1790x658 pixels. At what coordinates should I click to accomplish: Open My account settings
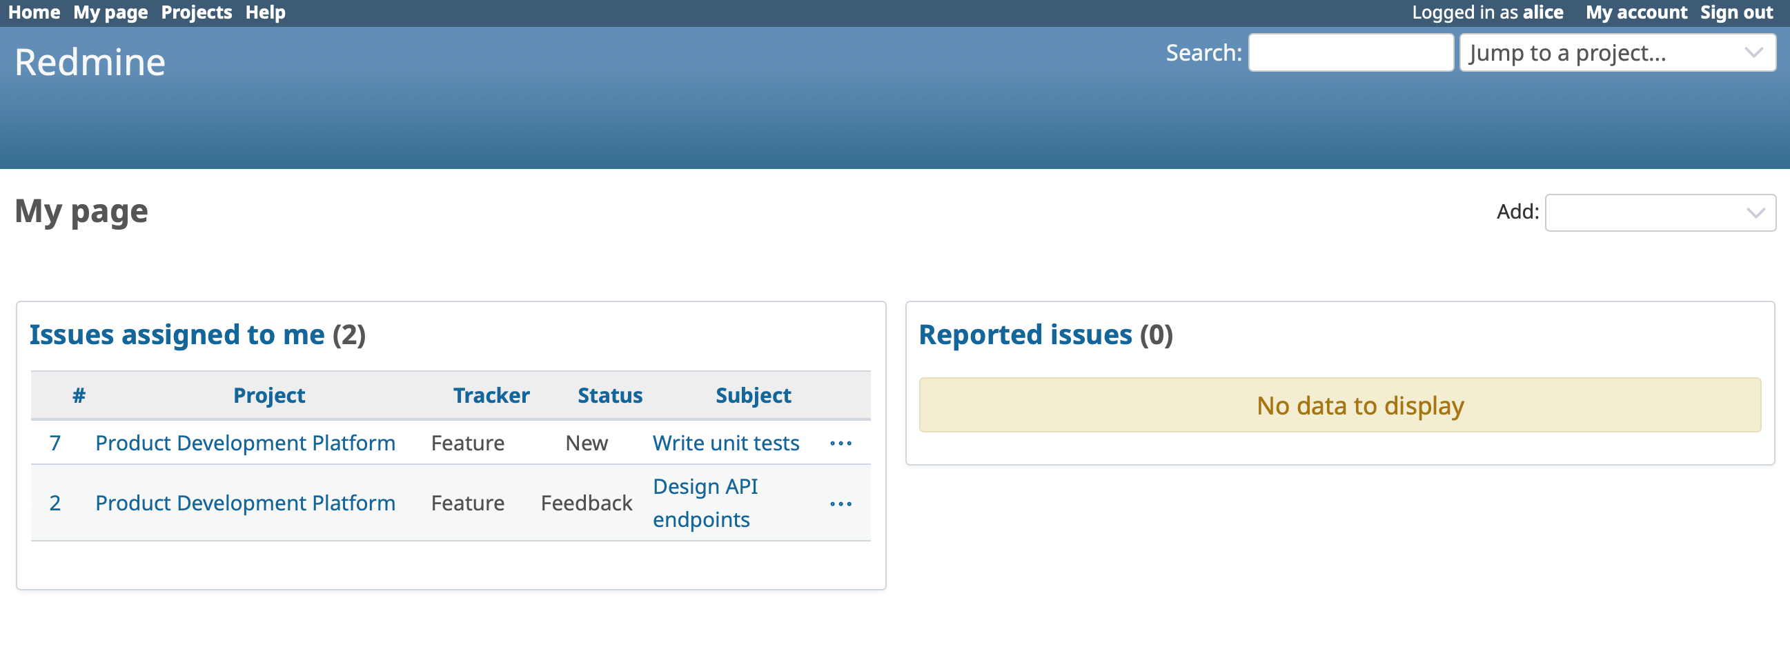[x=1636, y=12]
